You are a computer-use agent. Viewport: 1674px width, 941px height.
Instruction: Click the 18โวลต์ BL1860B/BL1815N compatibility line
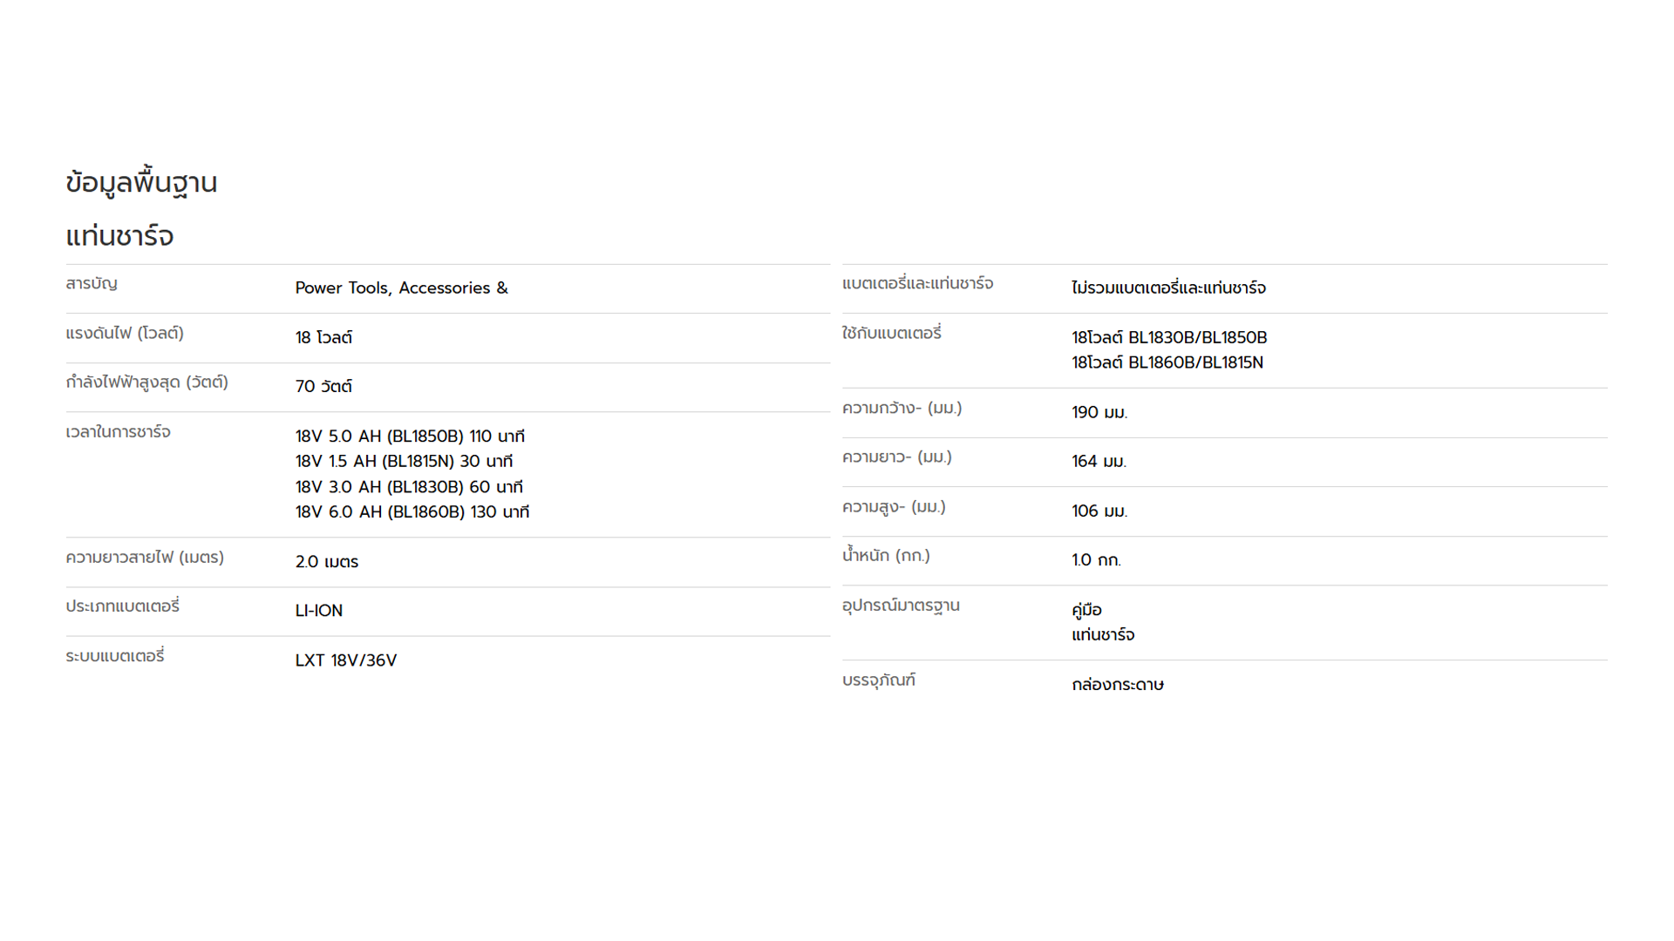pos(1167,362)
